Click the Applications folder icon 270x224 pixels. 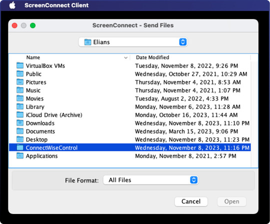click(20, 156)
